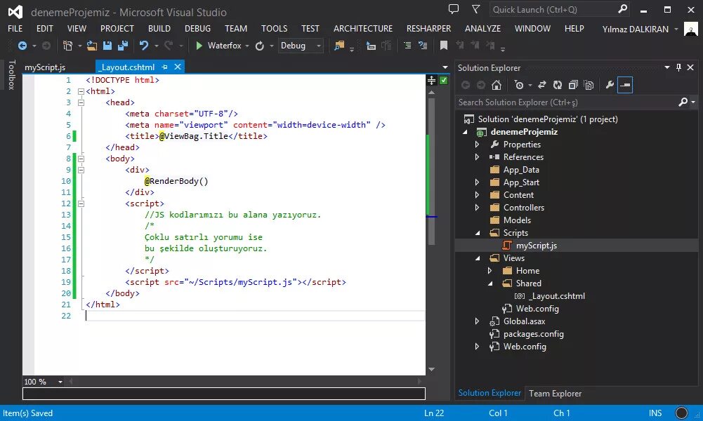Collapse the html tag outlining box

[81, 91]
